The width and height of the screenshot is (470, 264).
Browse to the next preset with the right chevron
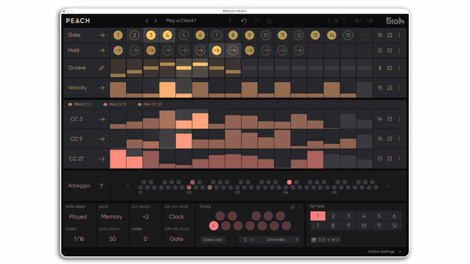point(156,21)
